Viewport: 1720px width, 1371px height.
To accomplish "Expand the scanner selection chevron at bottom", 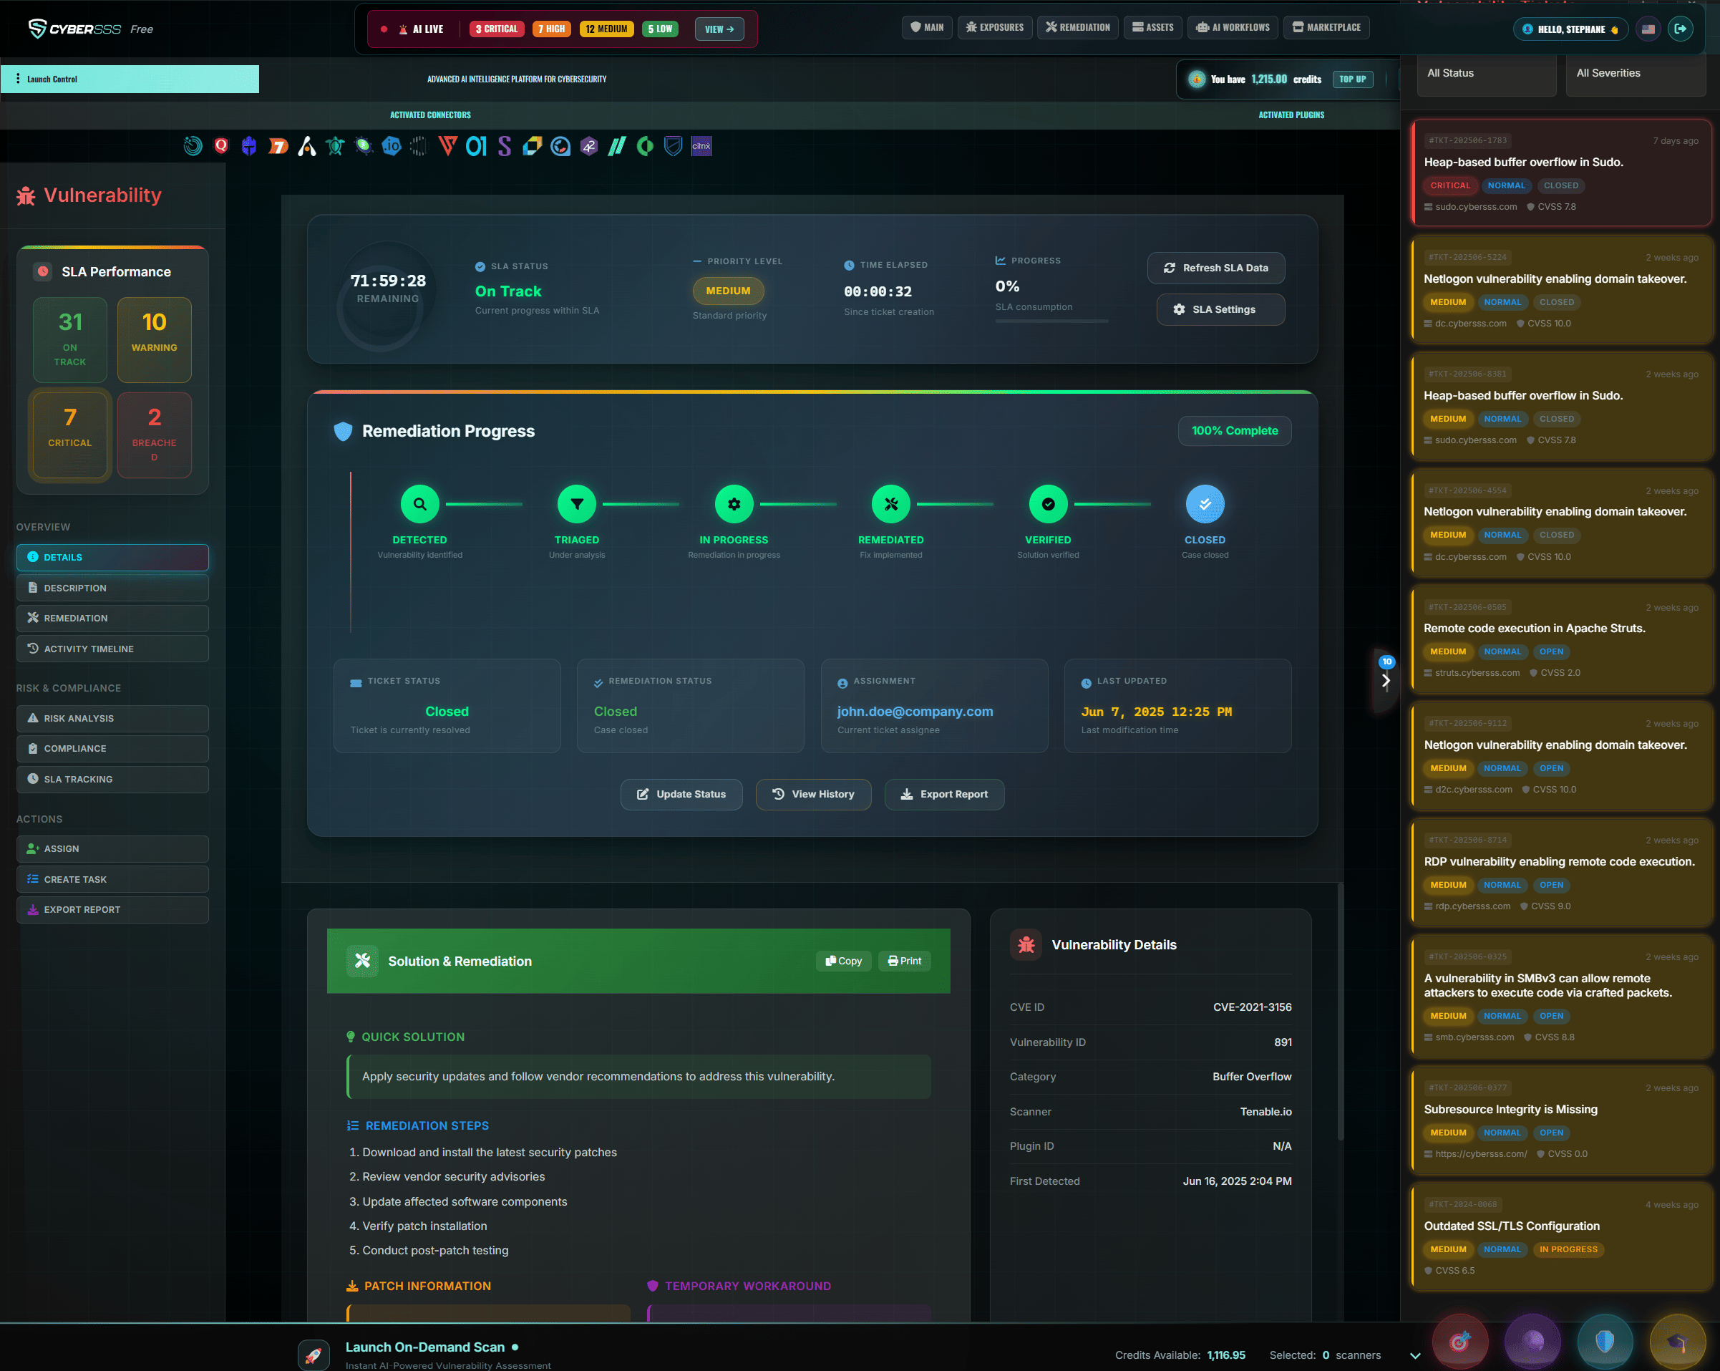I will coord(1415,1355).
